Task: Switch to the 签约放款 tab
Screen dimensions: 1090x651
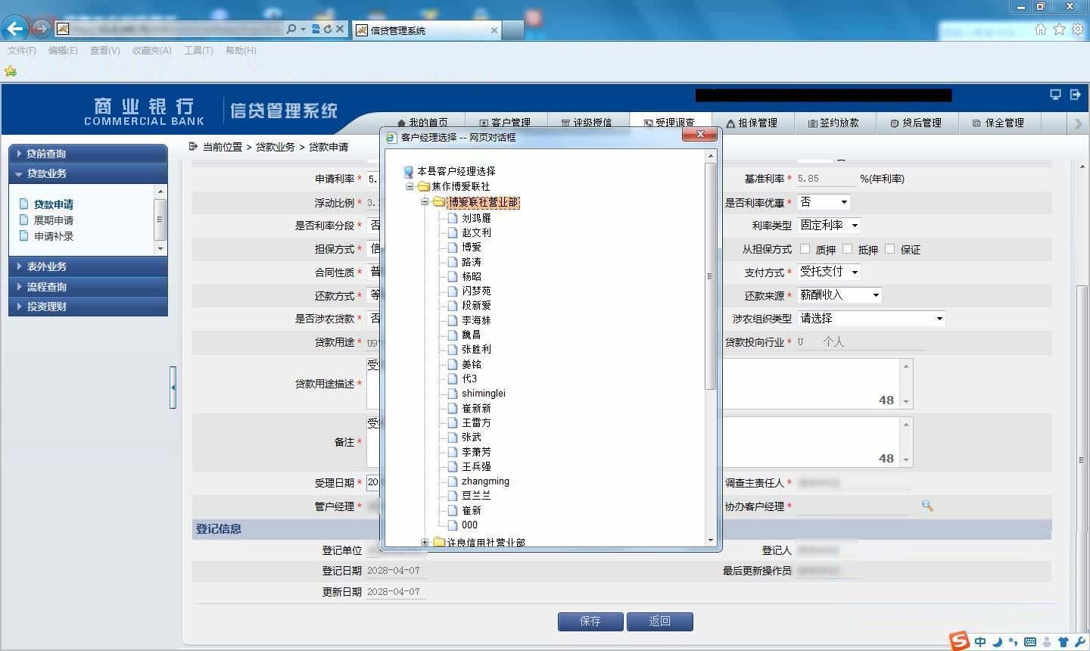Action: (833, 123)
